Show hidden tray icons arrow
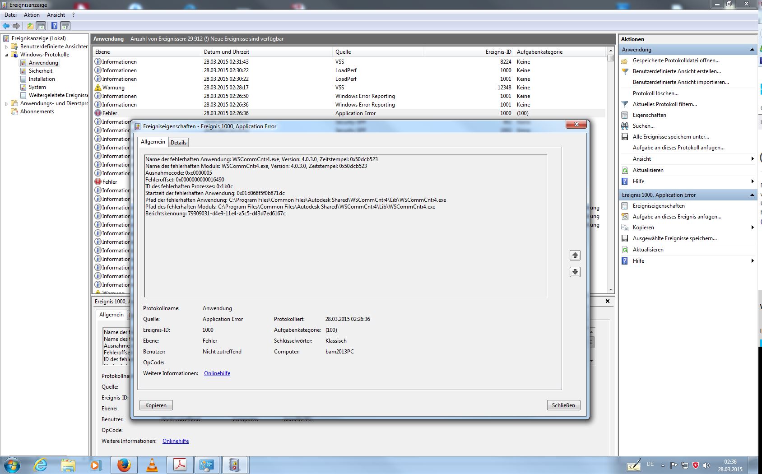762x474 pixels. point(663,465)
